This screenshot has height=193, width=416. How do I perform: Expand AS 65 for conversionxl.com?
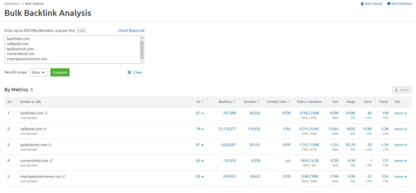(x=200, y=161)
